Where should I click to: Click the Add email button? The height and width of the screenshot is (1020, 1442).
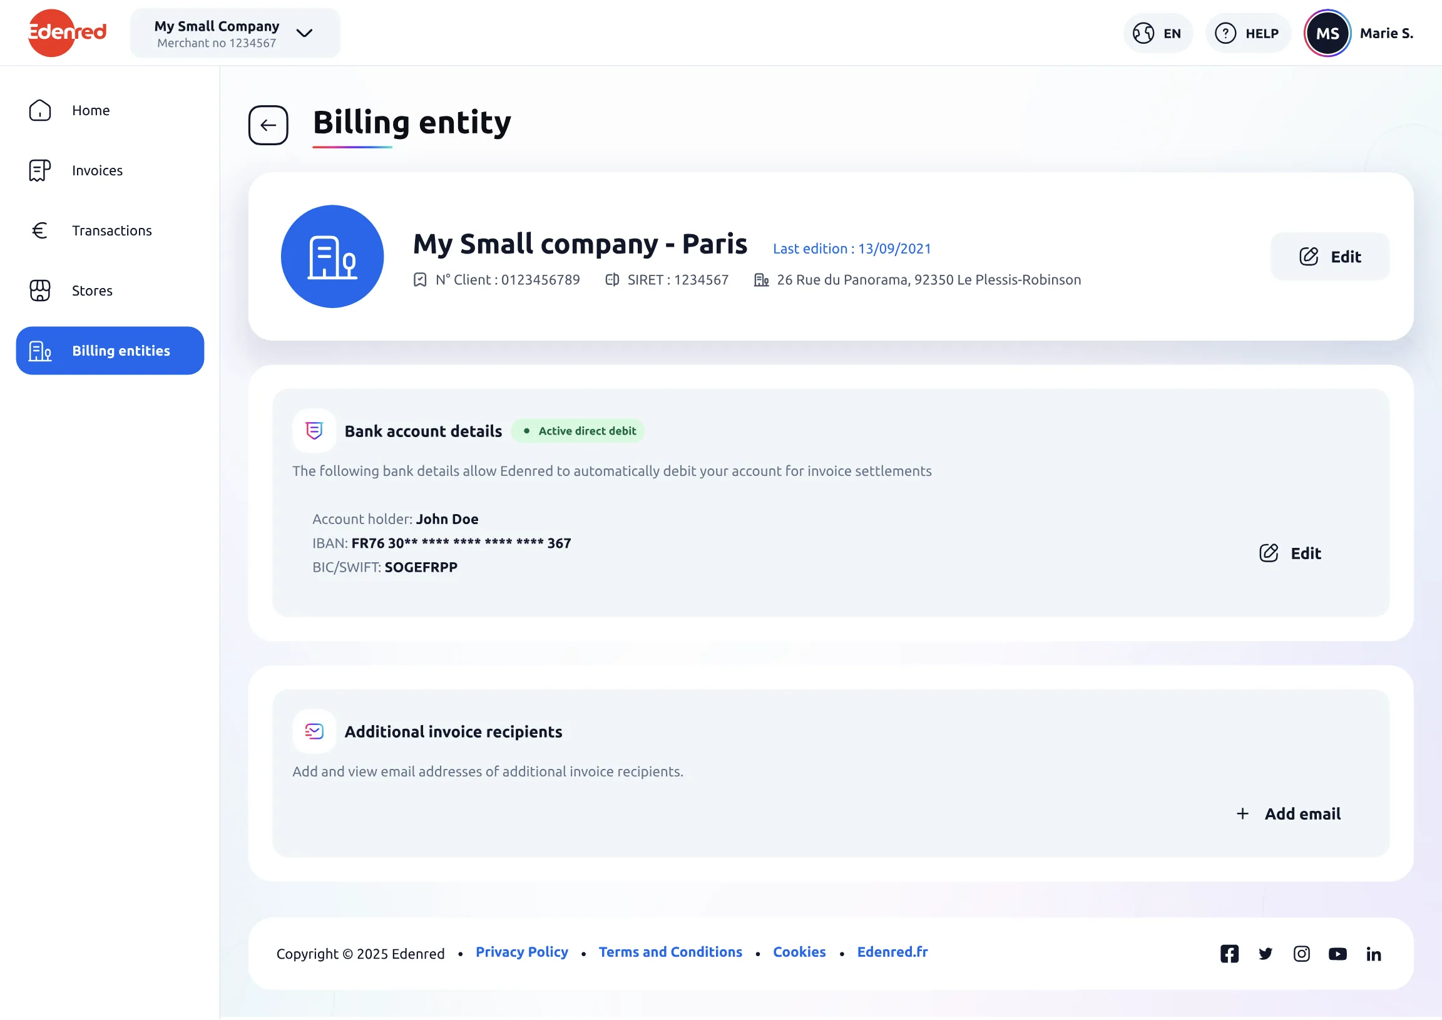pyautogui.click(x=1288, y=814)
